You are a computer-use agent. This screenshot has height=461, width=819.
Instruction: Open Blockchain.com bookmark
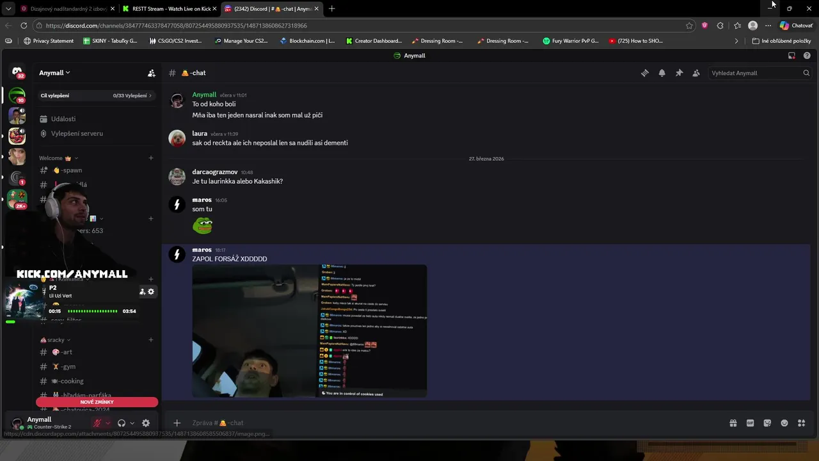(307, 41)
